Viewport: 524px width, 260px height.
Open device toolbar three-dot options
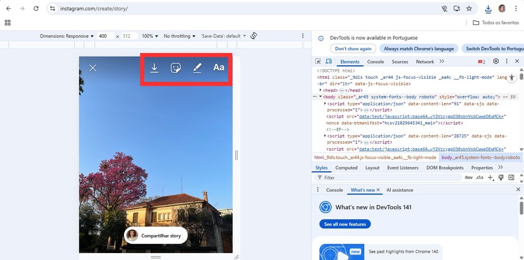pos(303,36)
